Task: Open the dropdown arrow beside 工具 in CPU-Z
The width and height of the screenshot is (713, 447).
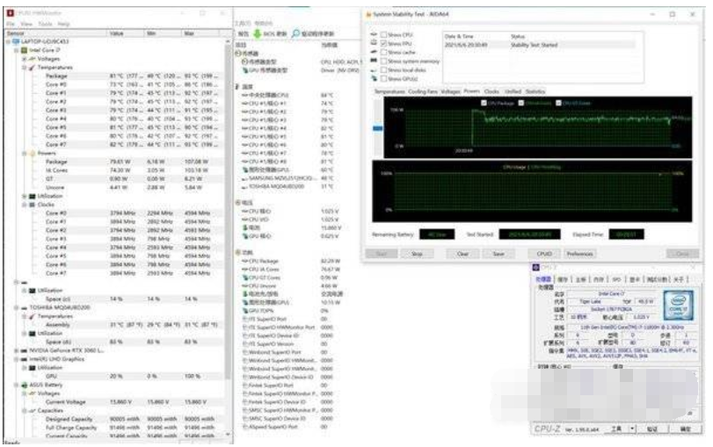Action: pos(632,429)
